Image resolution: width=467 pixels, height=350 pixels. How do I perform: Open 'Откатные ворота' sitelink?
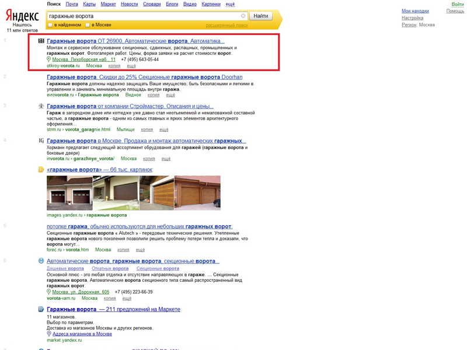[x=110, y=268]
